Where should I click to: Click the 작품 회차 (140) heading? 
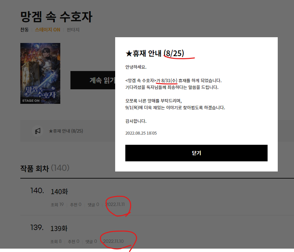45,168
